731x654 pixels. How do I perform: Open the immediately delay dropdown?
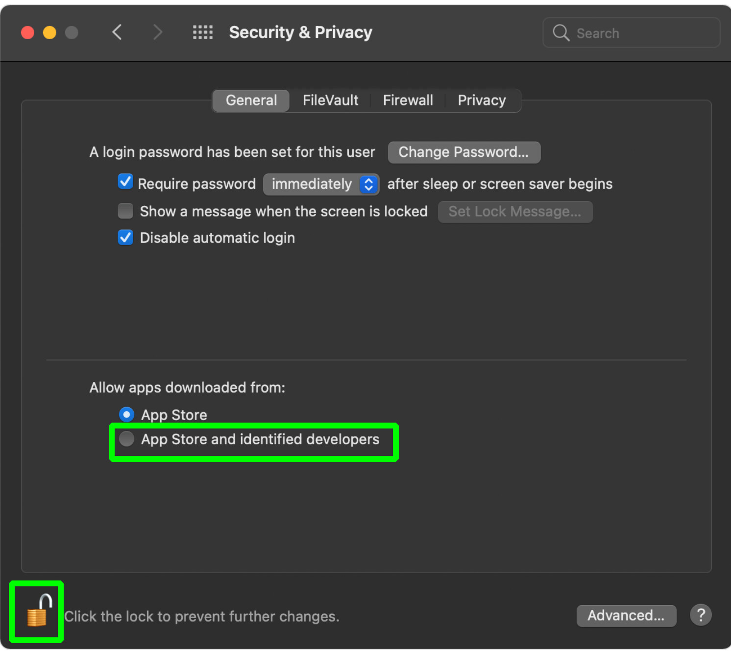[x=321, y=184]
